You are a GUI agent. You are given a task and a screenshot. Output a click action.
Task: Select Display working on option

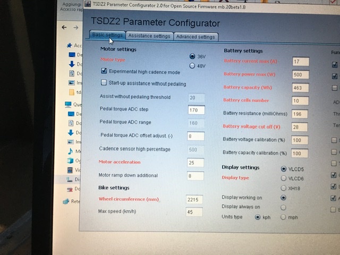283,198
